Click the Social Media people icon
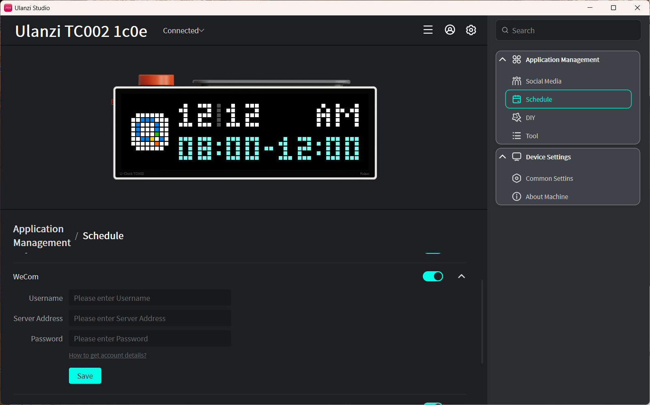 [517, 81]
